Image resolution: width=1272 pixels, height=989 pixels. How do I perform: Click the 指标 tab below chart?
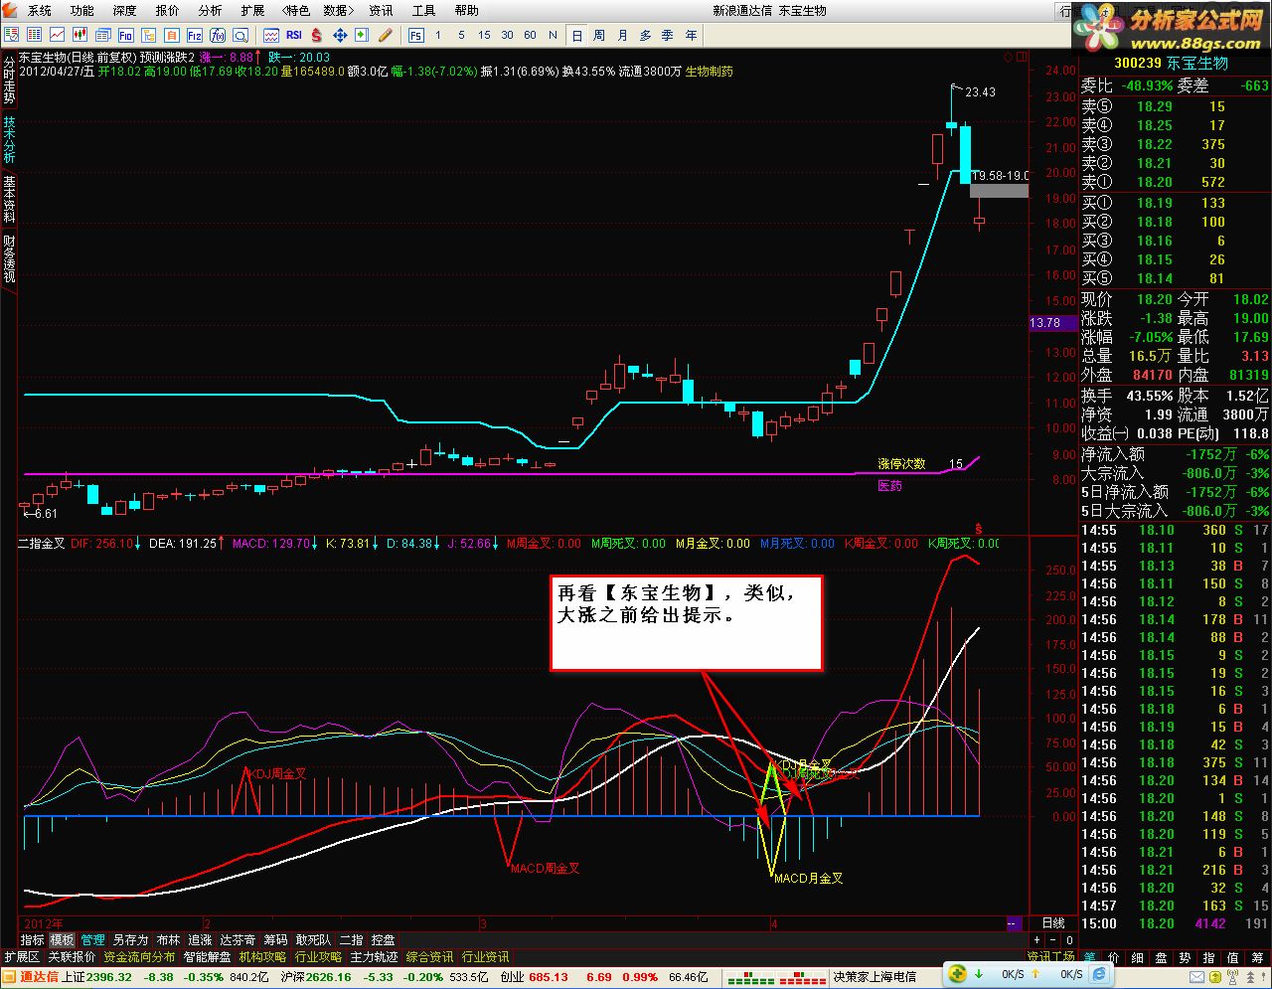click(33, 939)
